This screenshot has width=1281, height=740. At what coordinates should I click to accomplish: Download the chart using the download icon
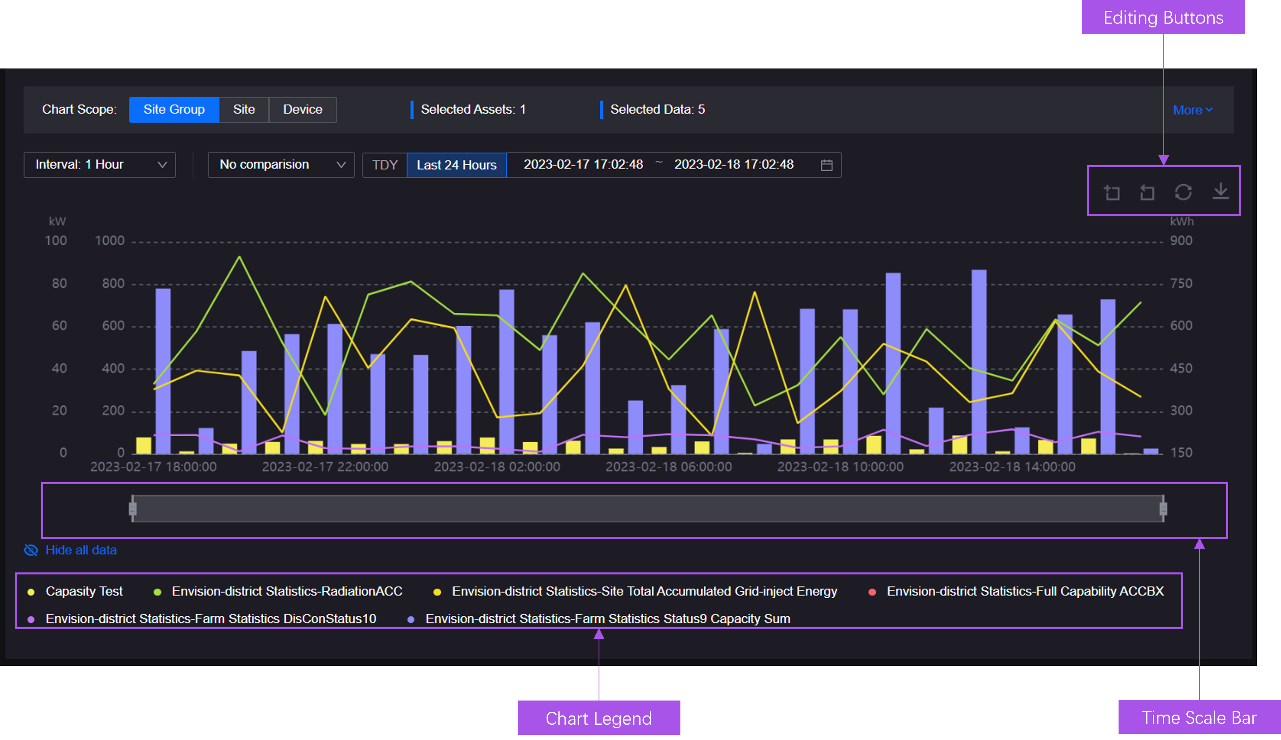(1220, 192)
